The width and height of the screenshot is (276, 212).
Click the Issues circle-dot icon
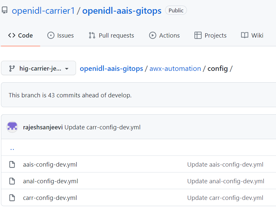click(51, 35)
